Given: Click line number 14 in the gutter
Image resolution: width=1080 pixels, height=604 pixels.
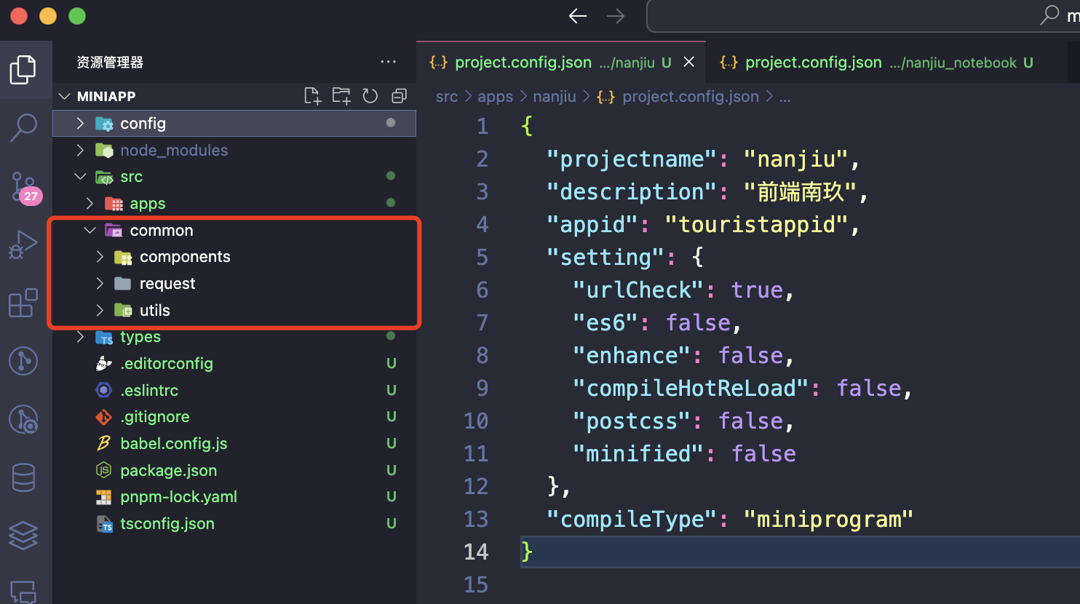Looking at the screenshot, I should (x=476, y=552).
